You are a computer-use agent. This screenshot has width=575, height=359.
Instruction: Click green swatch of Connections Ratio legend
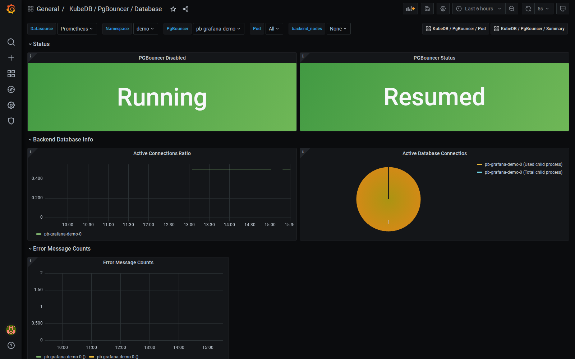(39, 234)
